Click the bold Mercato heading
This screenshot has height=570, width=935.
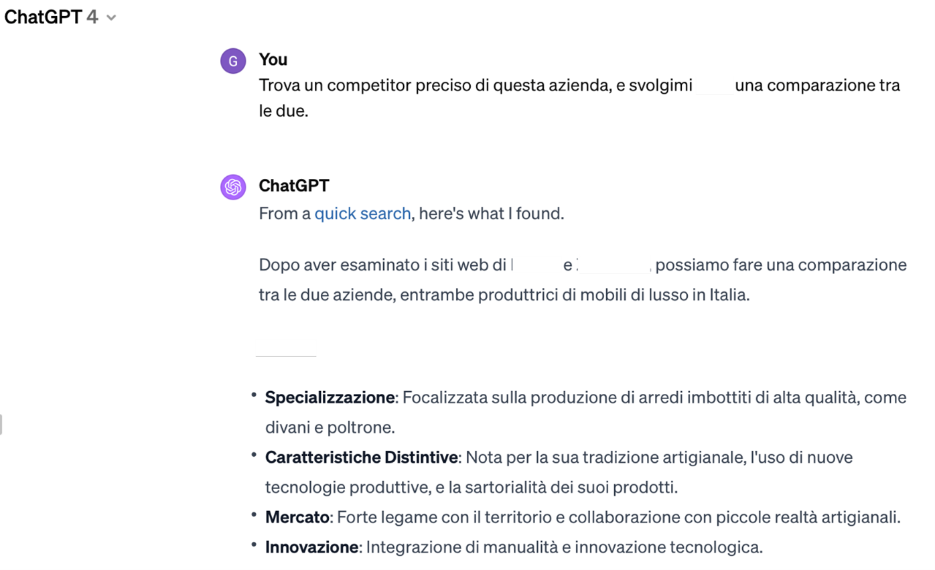297,517
